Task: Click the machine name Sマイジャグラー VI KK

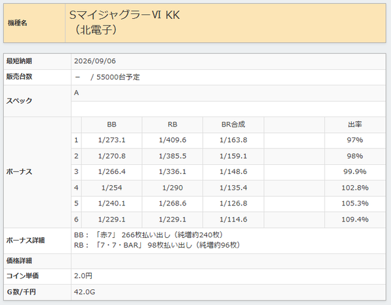Action: [124, 15]
